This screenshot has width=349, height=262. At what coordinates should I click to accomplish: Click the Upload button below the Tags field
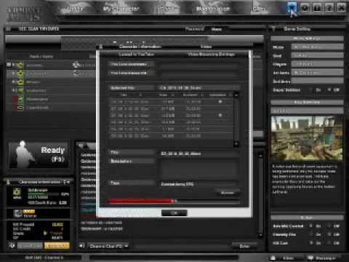pos(227,193)
